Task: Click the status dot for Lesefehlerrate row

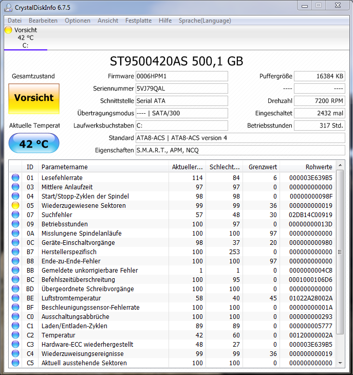Action: (x=15, y=177)
